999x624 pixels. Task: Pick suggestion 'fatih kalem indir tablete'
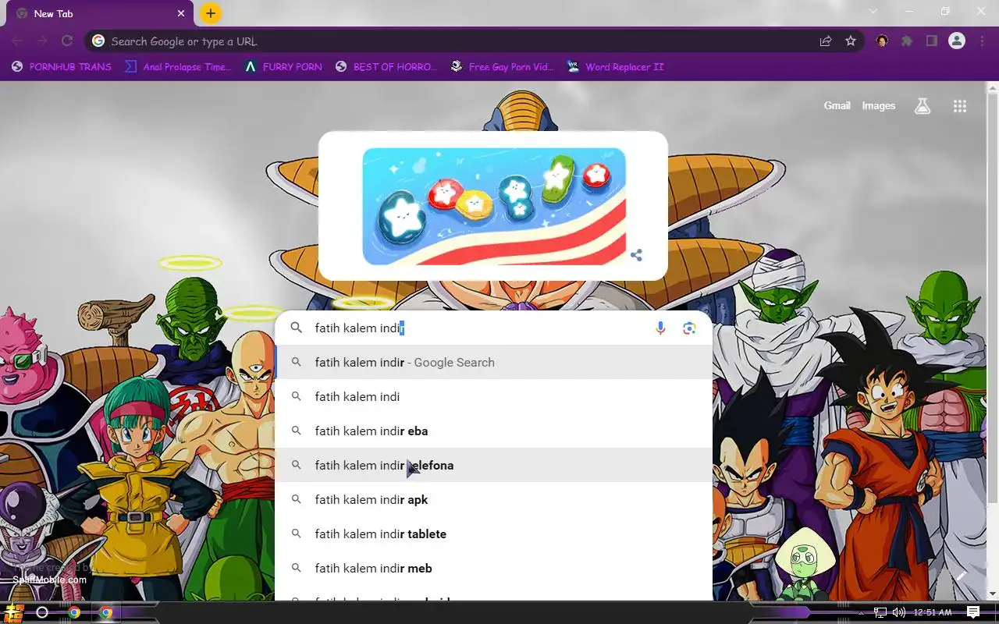pyautogui.click(x=494, y=534)
